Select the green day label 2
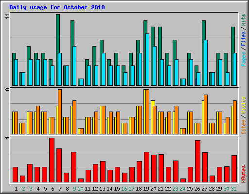Viewport: 249px width, 194px height. tap(23, 189)
